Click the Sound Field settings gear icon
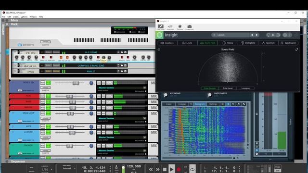308x173 pixels. pyautogui.click(x=159, y=49)
